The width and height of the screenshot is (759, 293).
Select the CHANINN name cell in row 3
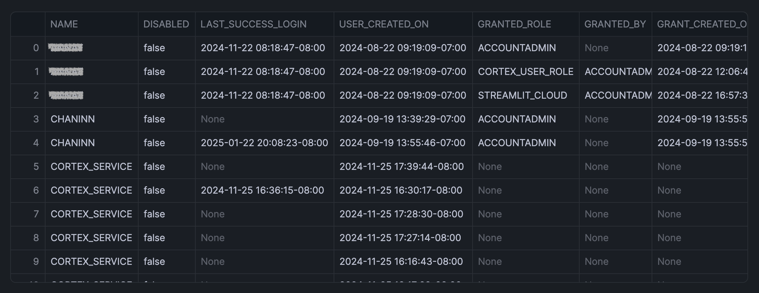(73, 119)
